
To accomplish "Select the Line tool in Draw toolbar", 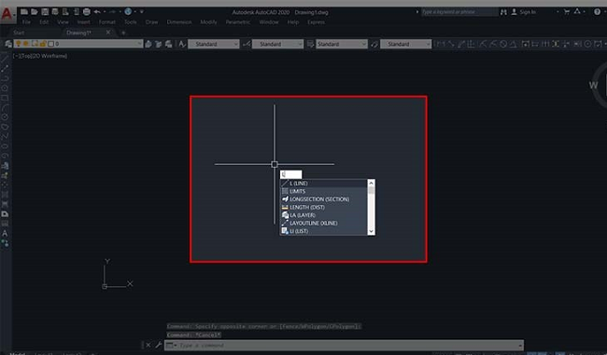I will pyautogui.click(x=5, y=59).
